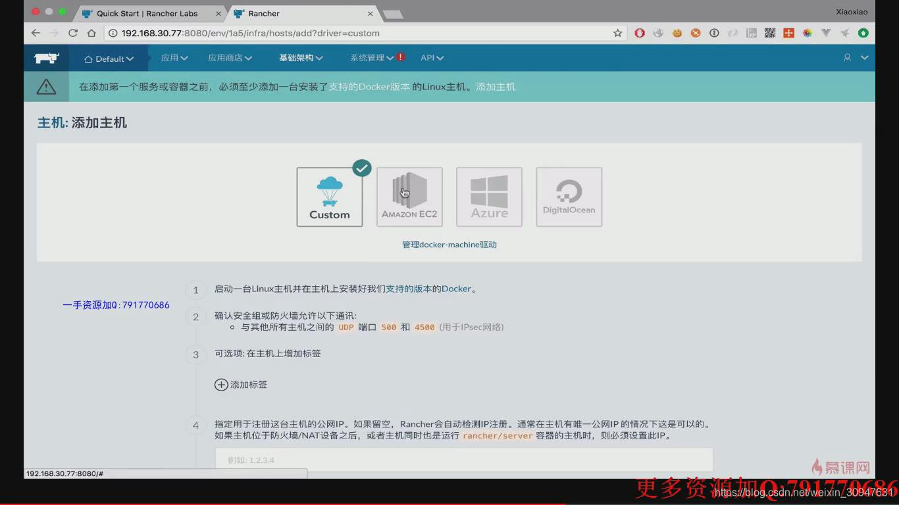
Task: Choose the Amazon EC2 driver tile
Action: tap(409, 197)
